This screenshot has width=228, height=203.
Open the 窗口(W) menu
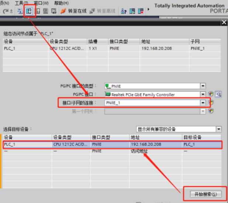[41, 3]
